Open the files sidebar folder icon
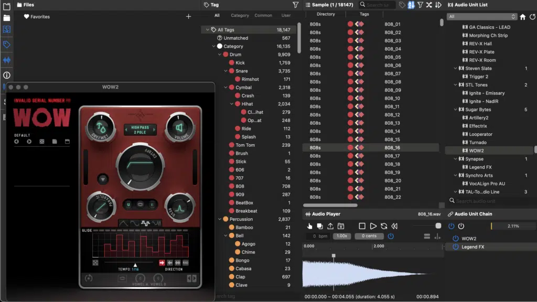537x302 pixels. coord(6,18)
